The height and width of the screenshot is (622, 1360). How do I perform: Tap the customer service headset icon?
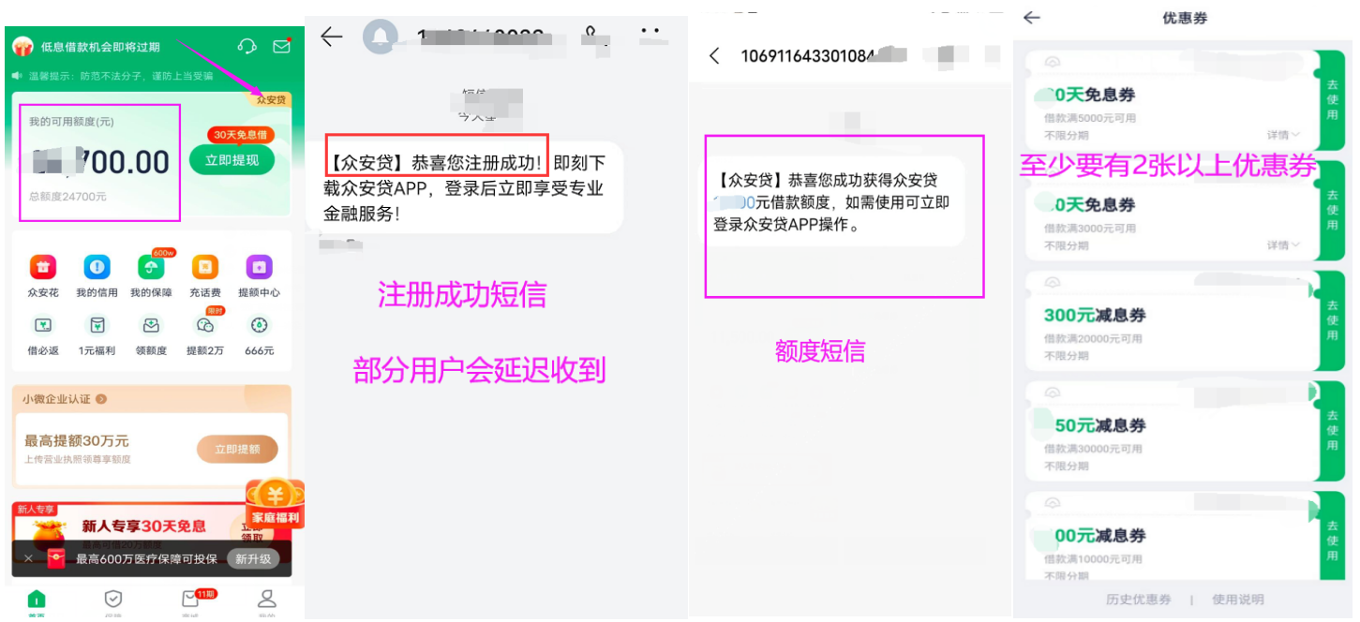point(247,46)
